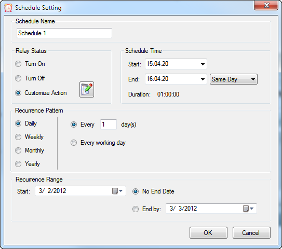Click the Schedule Name text field
This screenshot has width=282, height=249.
pyautogui.click(x=64, y=33)
